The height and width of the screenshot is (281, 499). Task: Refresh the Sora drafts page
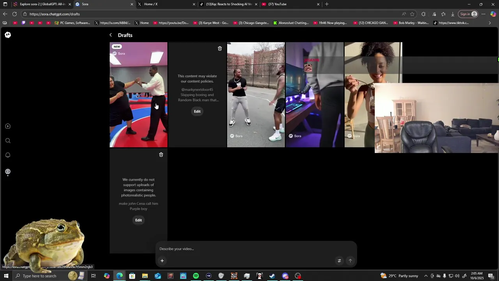coord(14,14)
